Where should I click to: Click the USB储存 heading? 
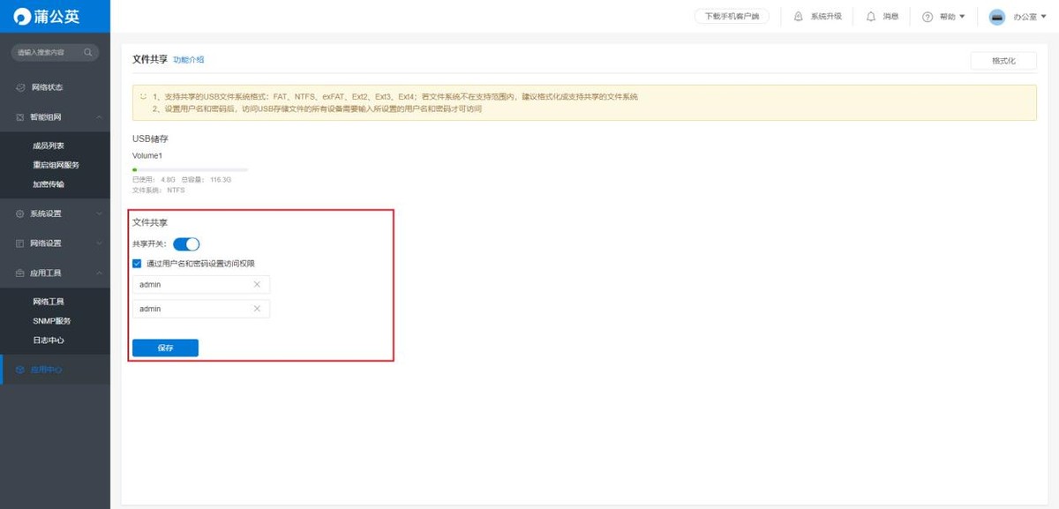(150, 138)
